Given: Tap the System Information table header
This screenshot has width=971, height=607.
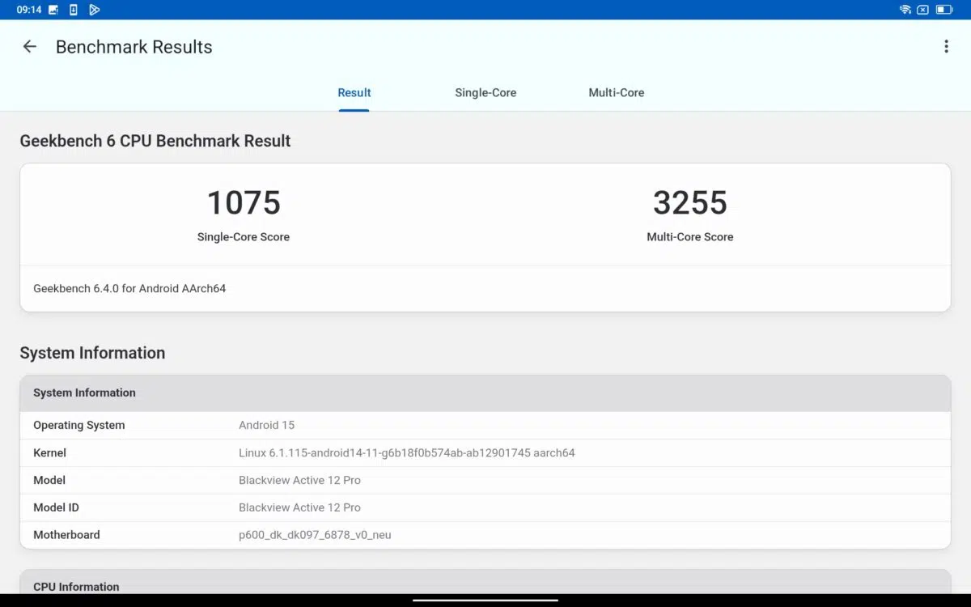Looking at the screenshot, I should [x=485, y=393].
